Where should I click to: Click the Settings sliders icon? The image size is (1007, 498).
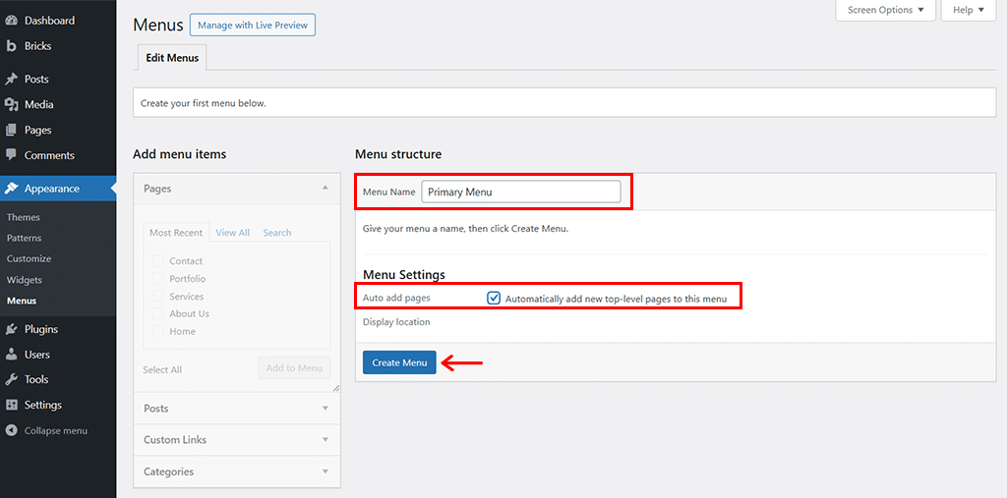tap(11, 405)
